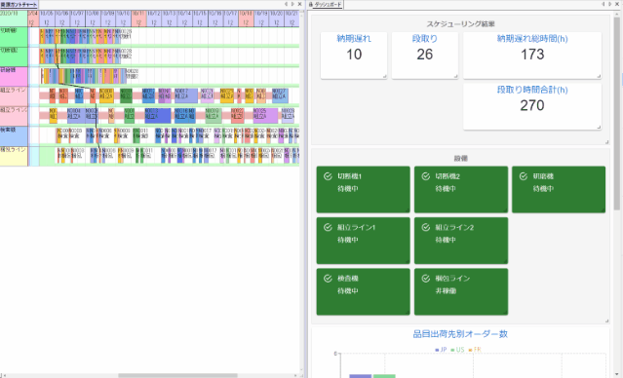Image resolution: width=623 pixels, height=378 pixels.
Task: Click the 10/11 date column header
Action: tap(138, 19)
